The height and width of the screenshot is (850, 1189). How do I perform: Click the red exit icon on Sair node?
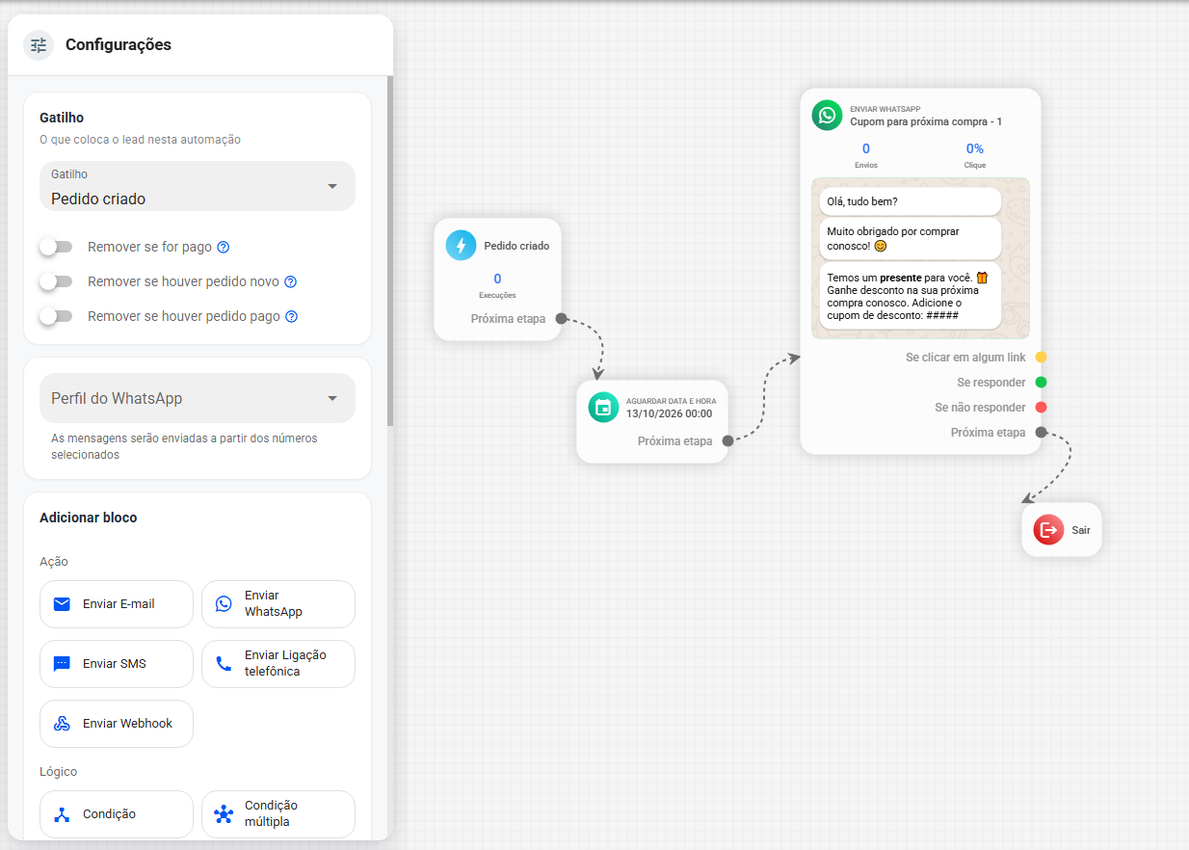coord(1048,529)
